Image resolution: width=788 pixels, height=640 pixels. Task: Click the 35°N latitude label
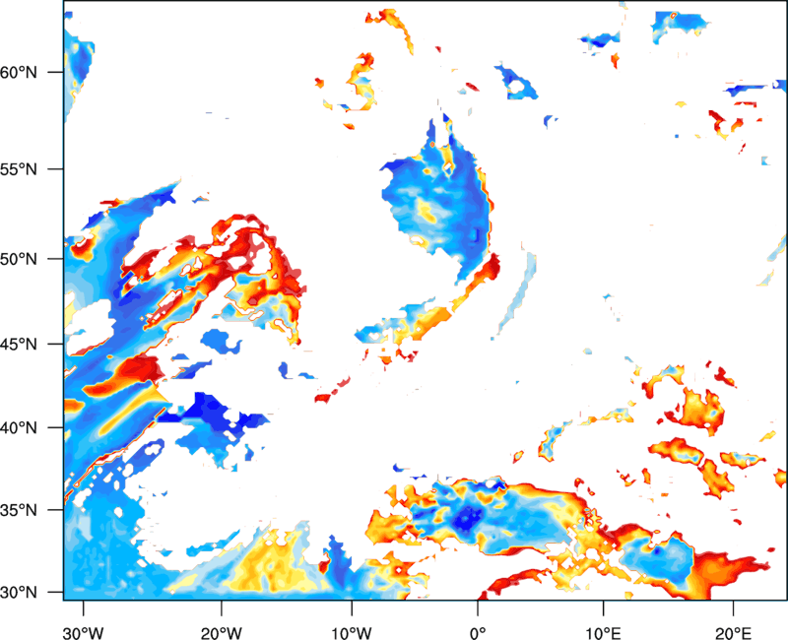click(x=19, y=510)
